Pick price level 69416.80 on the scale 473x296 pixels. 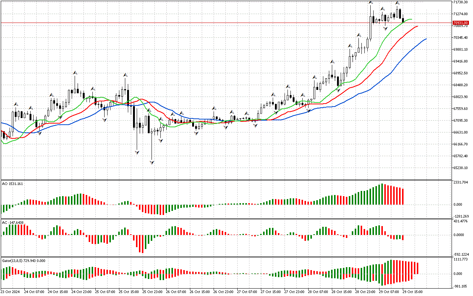(461, 61)
